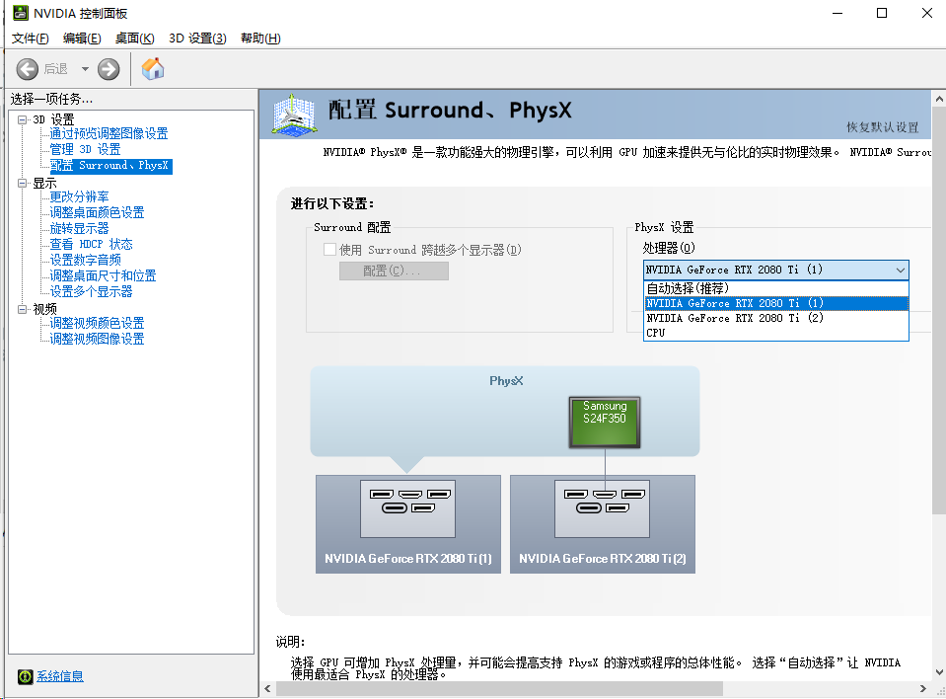Viewport: 946px width, 699px height.
Task: Choose CPU as PhysX processor
Action: click(776, 333)
